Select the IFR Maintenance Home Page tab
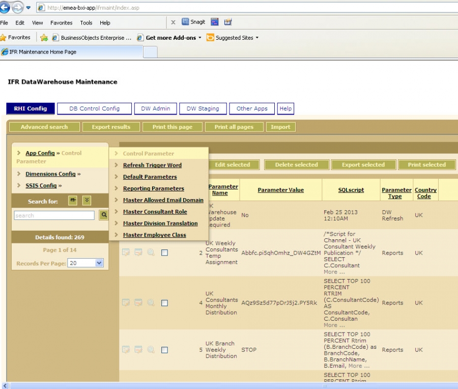458x389 pixels. tap(72, 52)
